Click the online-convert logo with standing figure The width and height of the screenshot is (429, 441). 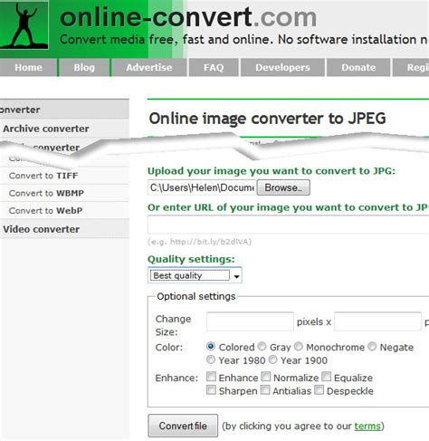(x=24, y=25)
